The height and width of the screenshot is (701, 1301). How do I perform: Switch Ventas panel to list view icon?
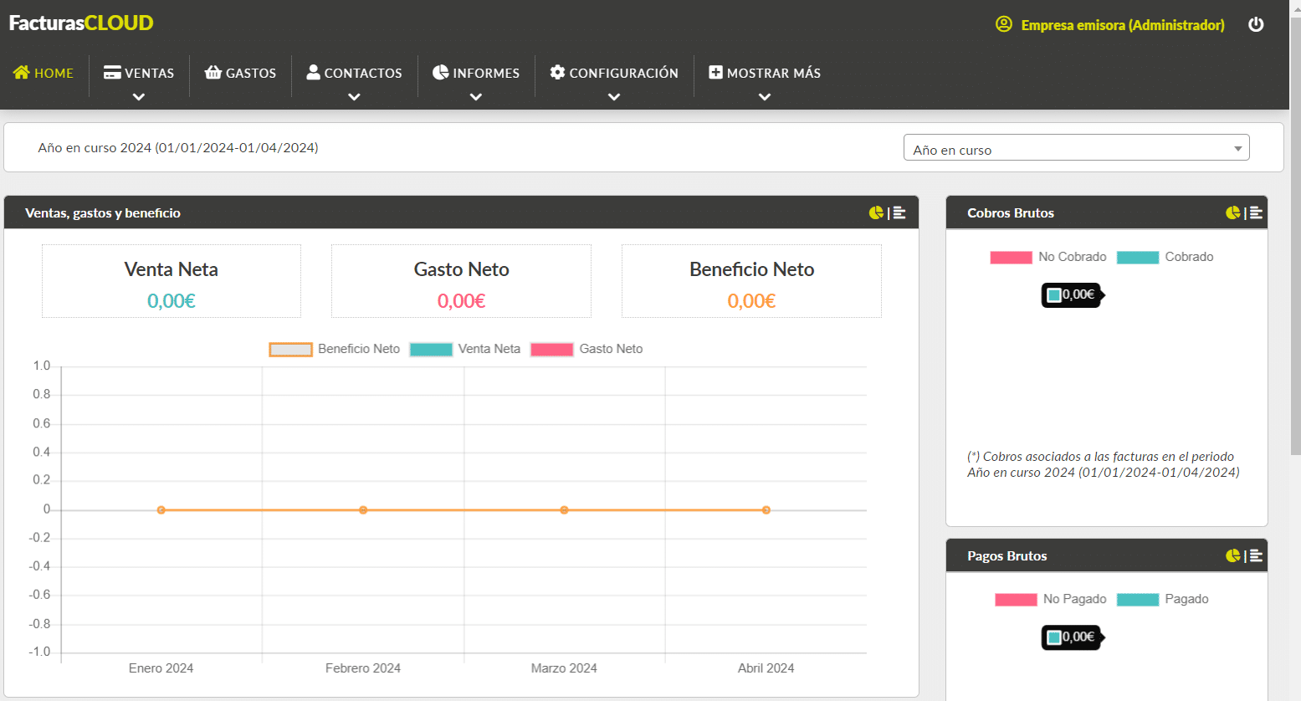click(x=899, y=212)
